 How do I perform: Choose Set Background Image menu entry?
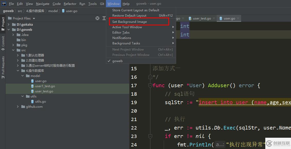129,22
